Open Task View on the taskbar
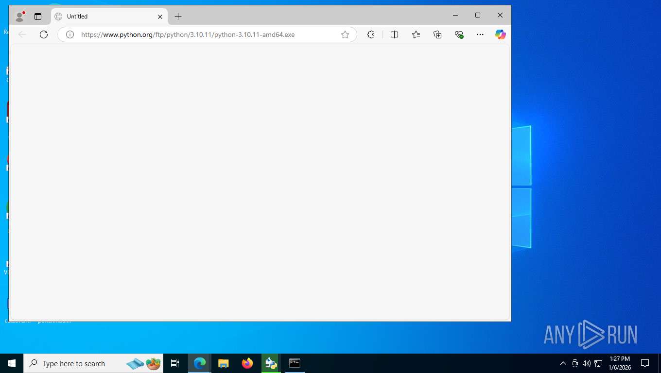The width and height of the screenshot is (661, 373). click(175, 363)
